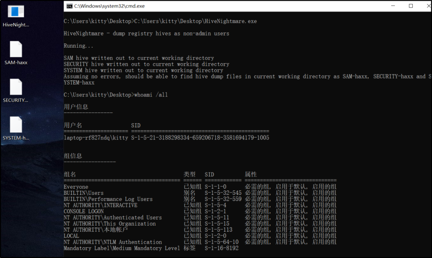Click the HiveNightmare.exe command line
This screenshot has width=432, height=258.
pyautogui.click(x=160, y=21)
